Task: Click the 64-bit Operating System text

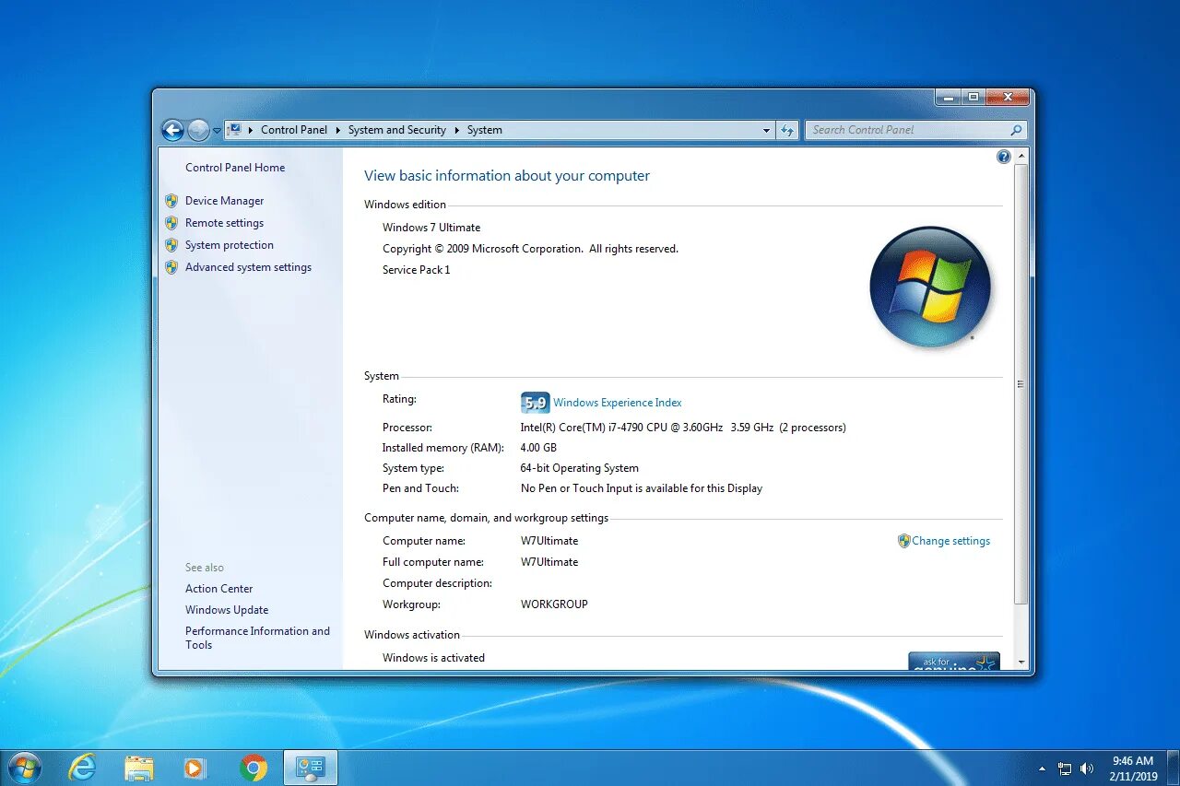Action: point(580,468)
